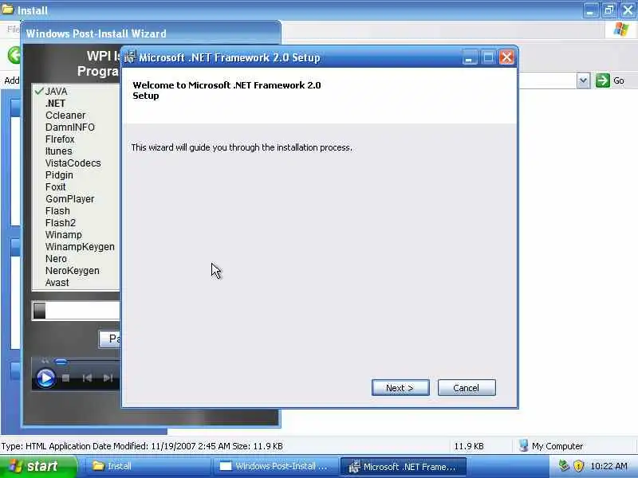
Task: Close the .NET Framework Setup window
Action: (506, 57)
